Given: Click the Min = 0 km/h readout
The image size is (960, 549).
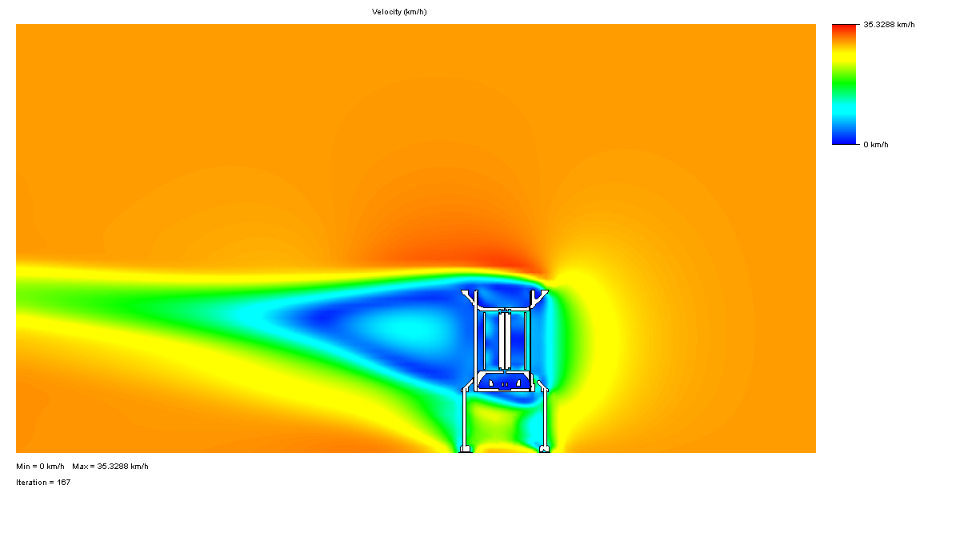Looking at the screenshot, I should [40, 467].
